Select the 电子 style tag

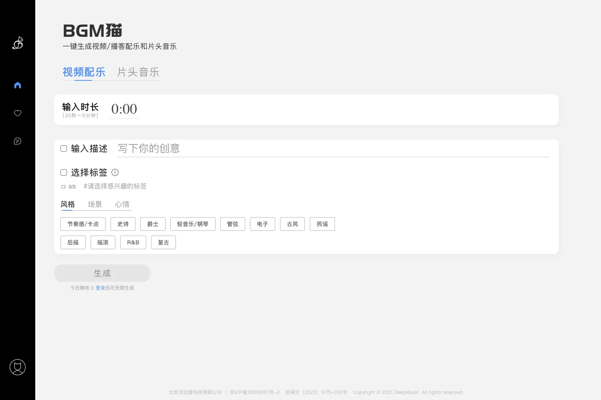click(x=262, y=224)
